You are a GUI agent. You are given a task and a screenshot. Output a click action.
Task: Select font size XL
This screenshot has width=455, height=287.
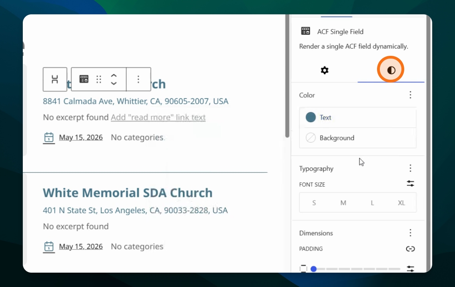(x=401, y=203)
